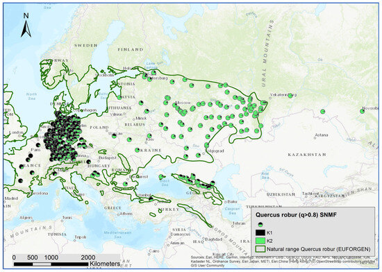Click the K2 legend label
Screen dimensions: 382x272
[269, 241]
